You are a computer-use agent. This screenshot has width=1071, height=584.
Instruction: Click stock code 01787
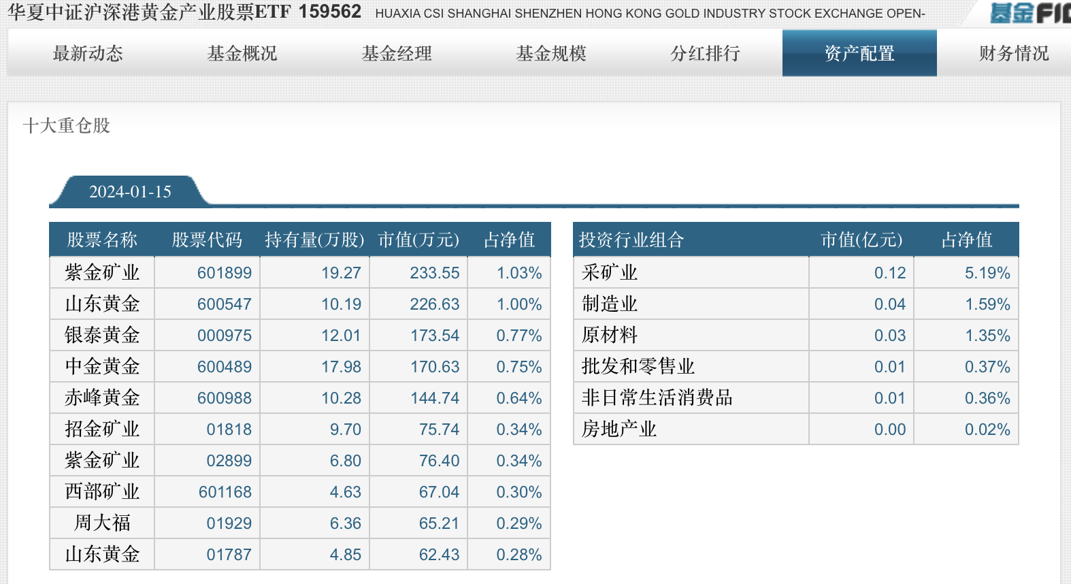click(x=229, y=555)
